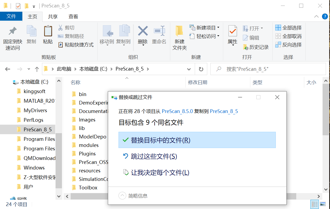Collapse the ribbon with the chevron
This screenshot has height=209, width=330.
click(316, 16)
